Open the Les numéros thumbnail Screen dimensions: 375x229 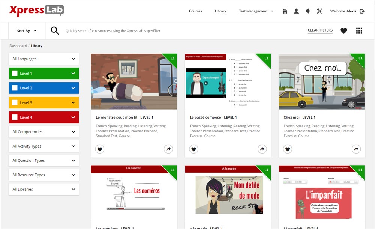tap(134, 193)
